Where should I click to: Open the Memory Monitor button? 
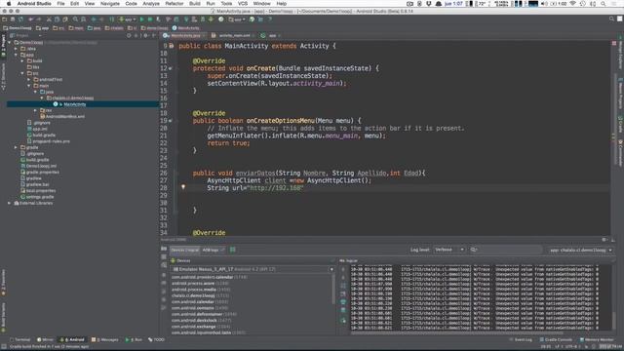click(597, 340)
